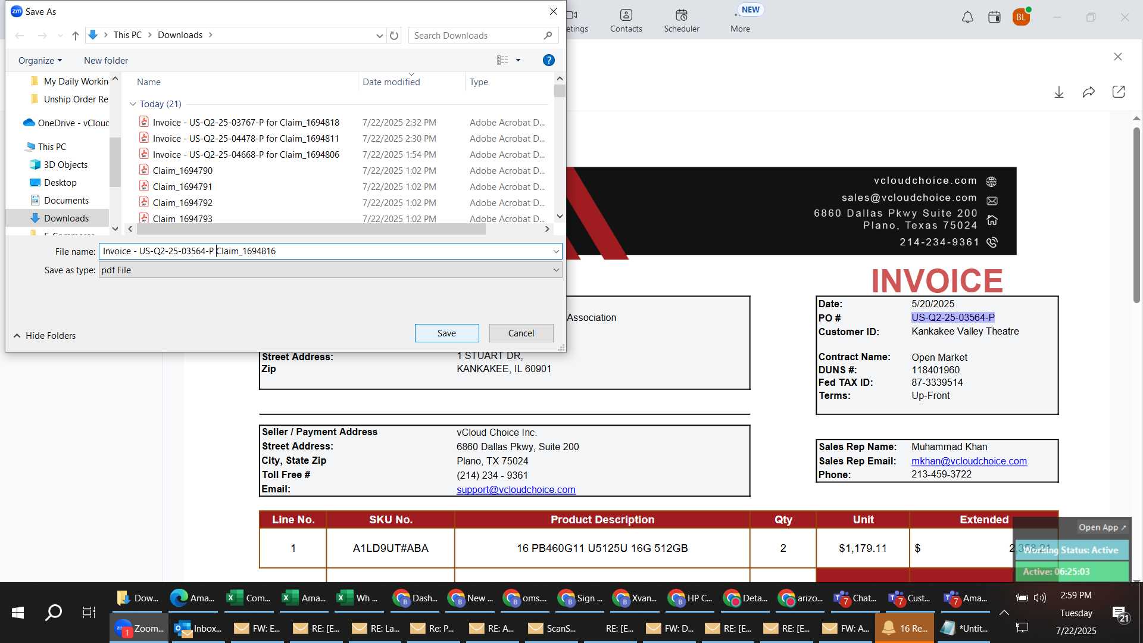Click the refresh icon beside address bar
This screenshot has height=643, width=1143.
(394, 35)
